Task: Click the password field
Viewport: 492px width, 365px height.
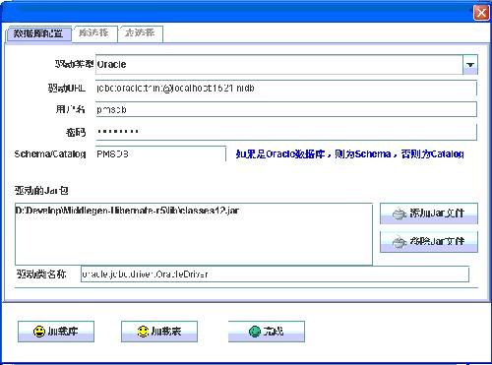Action: [286, 132]
